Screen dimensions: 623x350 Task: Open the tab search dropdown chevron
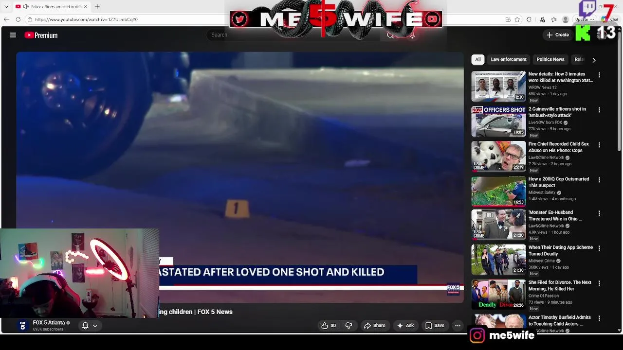tap(6, 6)
